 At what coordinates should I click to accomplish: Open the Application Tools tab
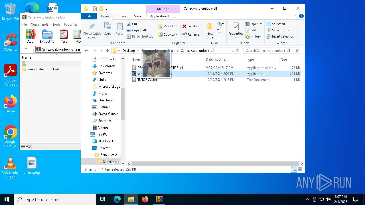click(163, 16)
